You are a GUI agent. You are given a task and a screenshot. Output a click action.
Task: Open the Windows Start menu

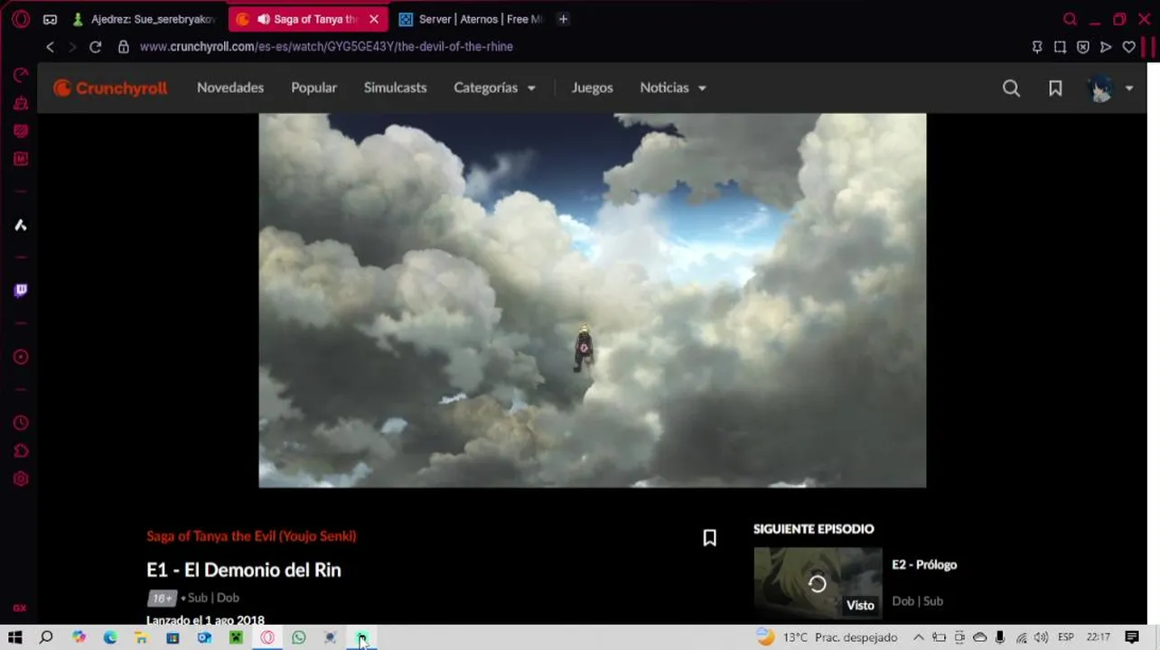click(15, 637)
